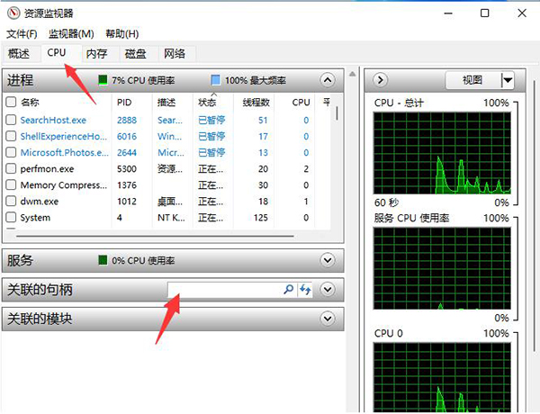Click the 关联的句柄 search input field

(225, 289)
